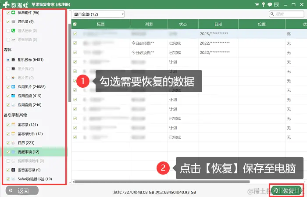Uncheck the 信息附件 (96) checkbox
Screen dimensions: 307x197
(x=8, y=13)
